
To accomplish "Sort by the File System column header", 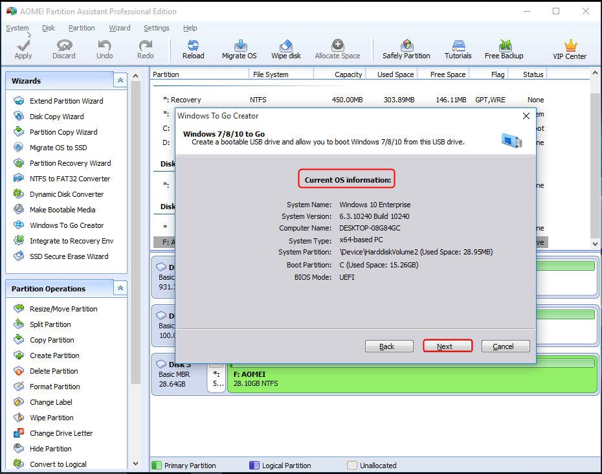I will (x=282, y=74).
